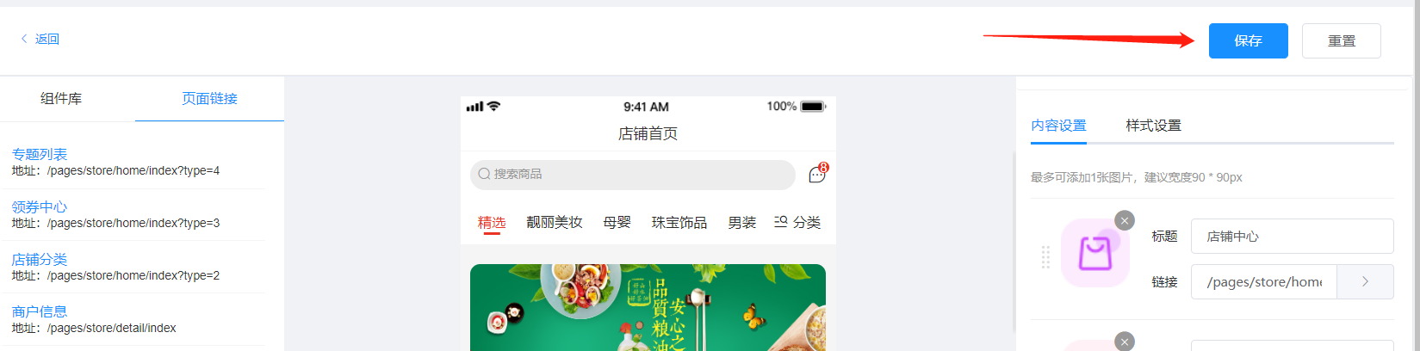Switch to 组件库 tab
The image size is (1420, 351).
(61, 99)
